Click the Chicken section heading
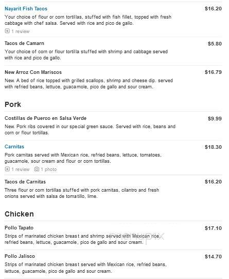Viewport: 229px width, 279px height. tap(19, 214)
